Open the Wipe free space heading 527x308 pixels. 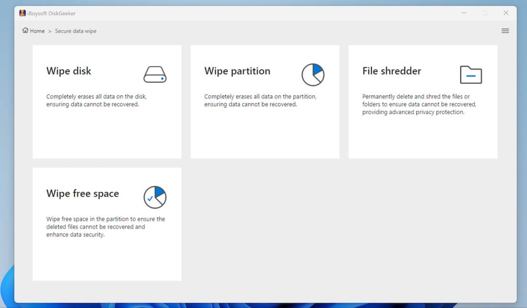click(83, 194)
